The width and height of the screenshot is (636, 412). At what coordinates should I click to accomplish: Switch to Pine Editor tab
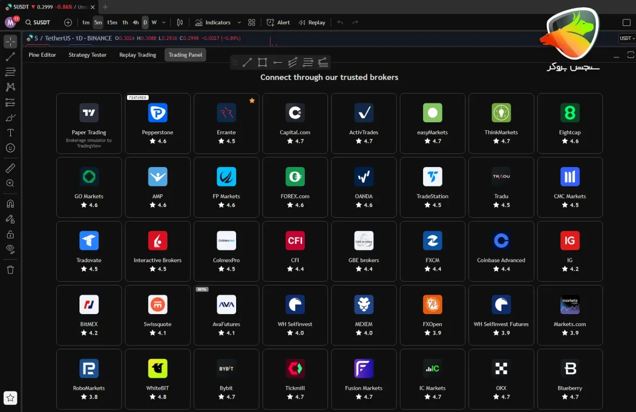(x=42, y=55)
